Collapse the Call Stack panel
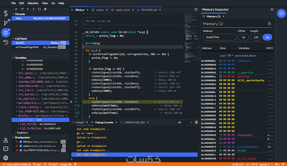Image resolution: width=287 pixels, height=166 pixels. coord(21,38)
